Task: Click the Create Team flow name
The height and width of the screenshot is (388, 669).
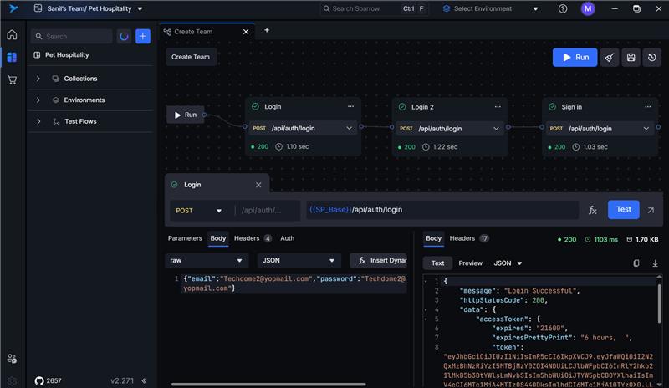Action: (x=191, y=57)
